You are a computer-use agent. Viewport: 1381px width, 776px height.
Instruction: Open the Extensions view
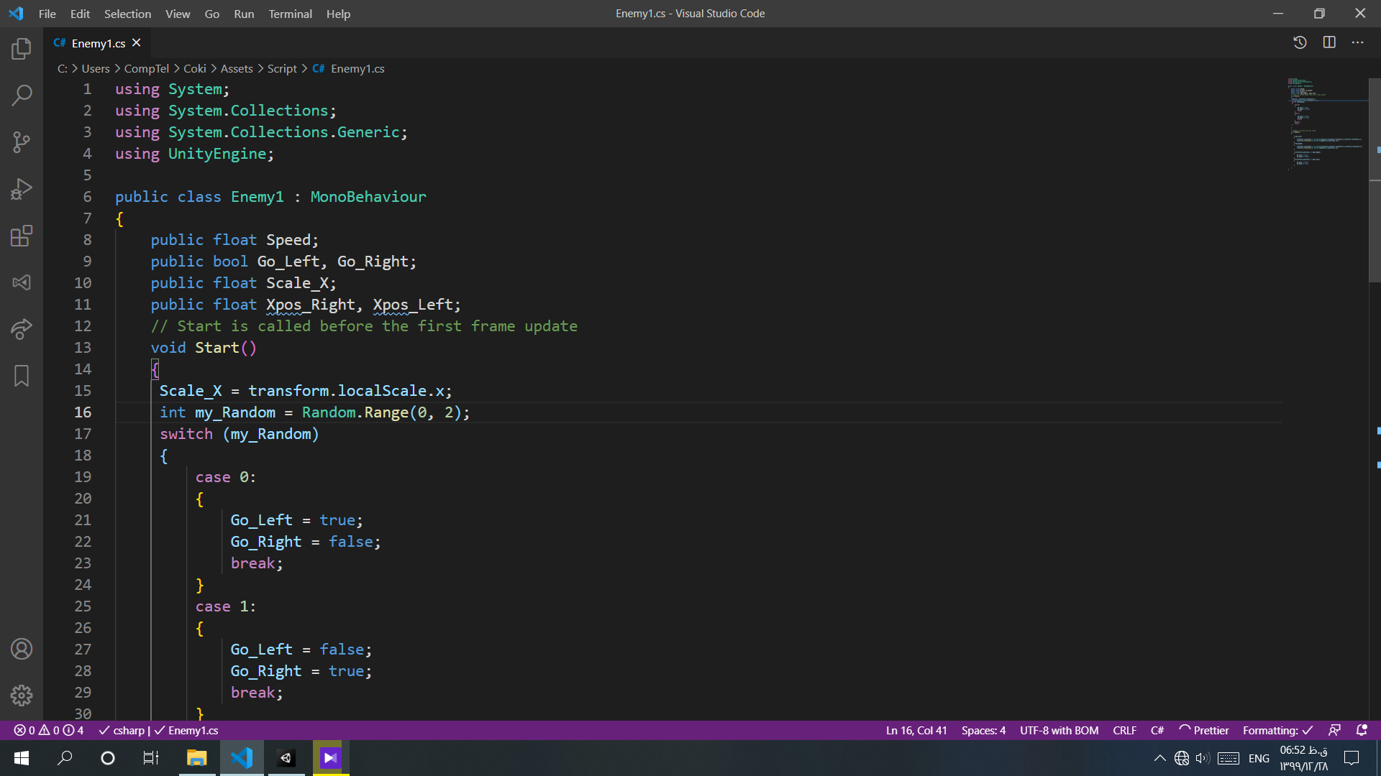coord(22,236)
